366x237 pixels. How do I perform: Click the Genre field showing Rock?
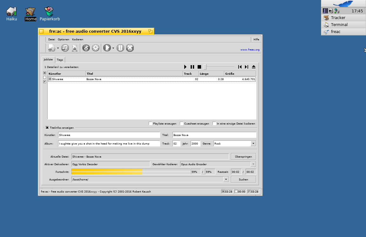click(232, 144)
